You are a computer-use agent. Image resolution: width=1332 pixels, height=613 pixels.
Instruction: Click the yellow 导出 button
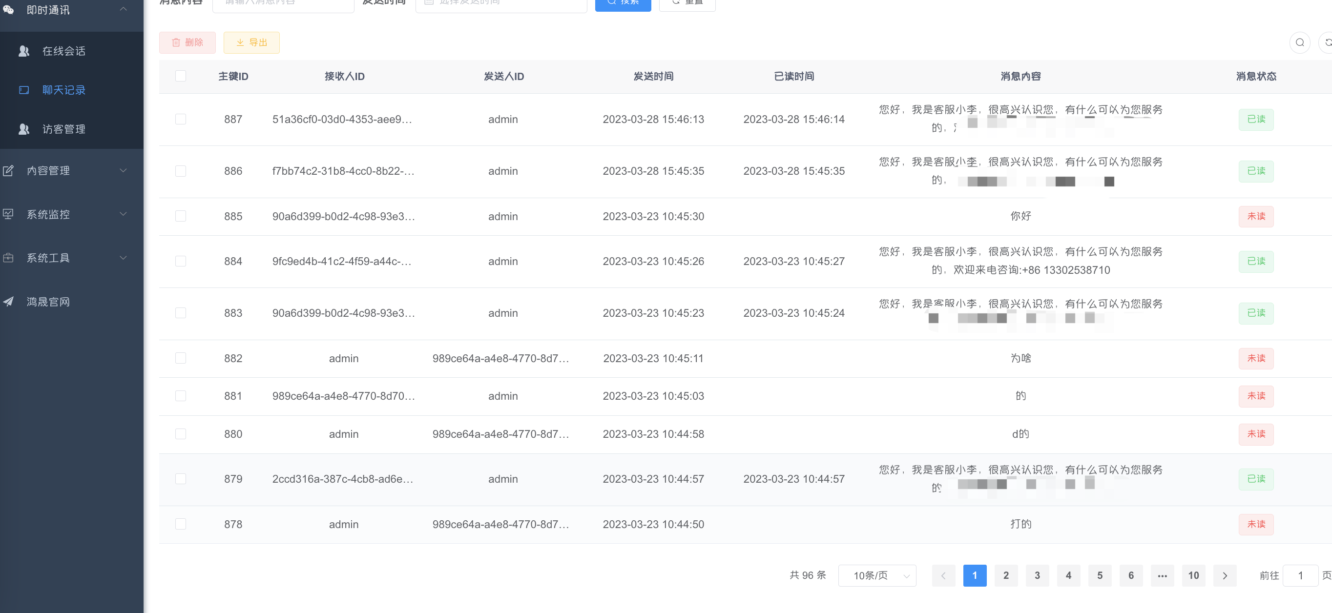point(251,42)
